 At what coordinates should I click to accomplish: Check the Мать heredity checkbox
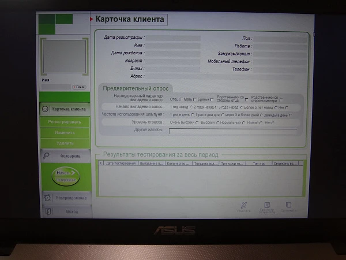[195, 99]
